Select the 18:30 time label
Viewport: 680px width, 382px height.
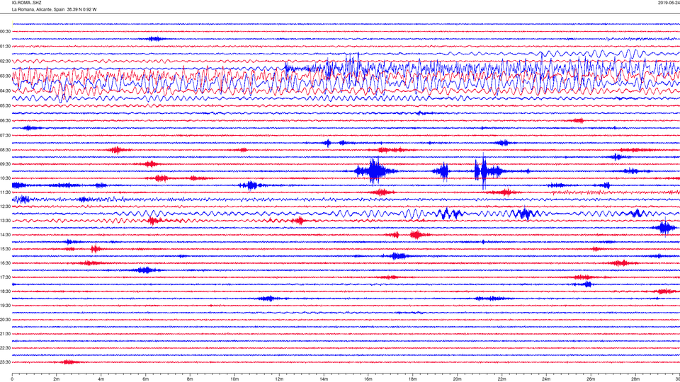coord(5,291)
